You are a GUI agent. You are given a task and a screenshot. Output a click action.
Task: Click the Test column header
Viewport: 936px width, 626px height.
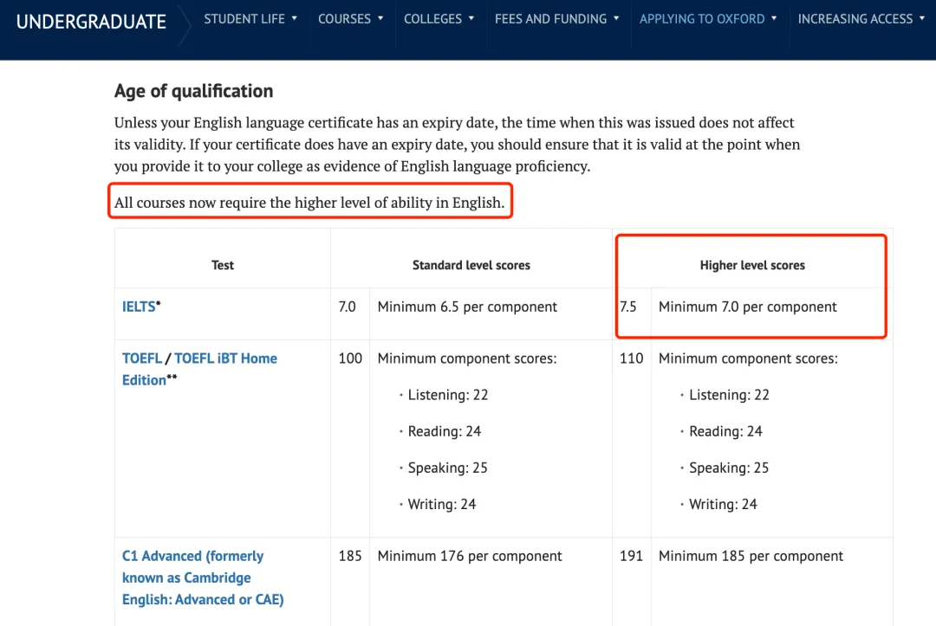(x=223, y=265)
